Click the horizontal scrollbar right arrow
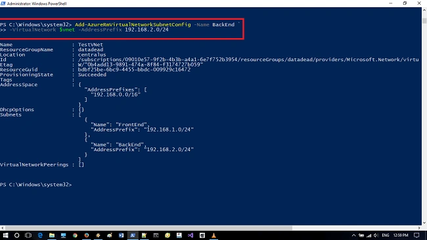The width and height of the screenshot is (427, 240). click(x=419, y=228)
